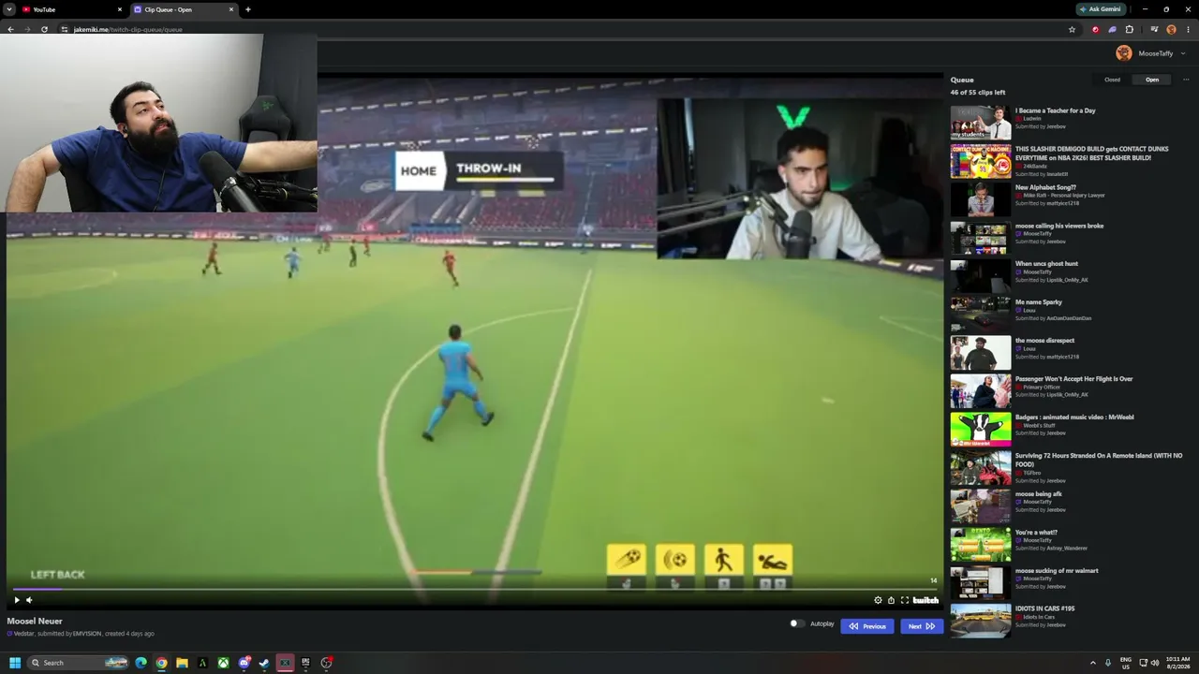
Task: Switch to the Clip Queue tab
Action: point(184,9)
